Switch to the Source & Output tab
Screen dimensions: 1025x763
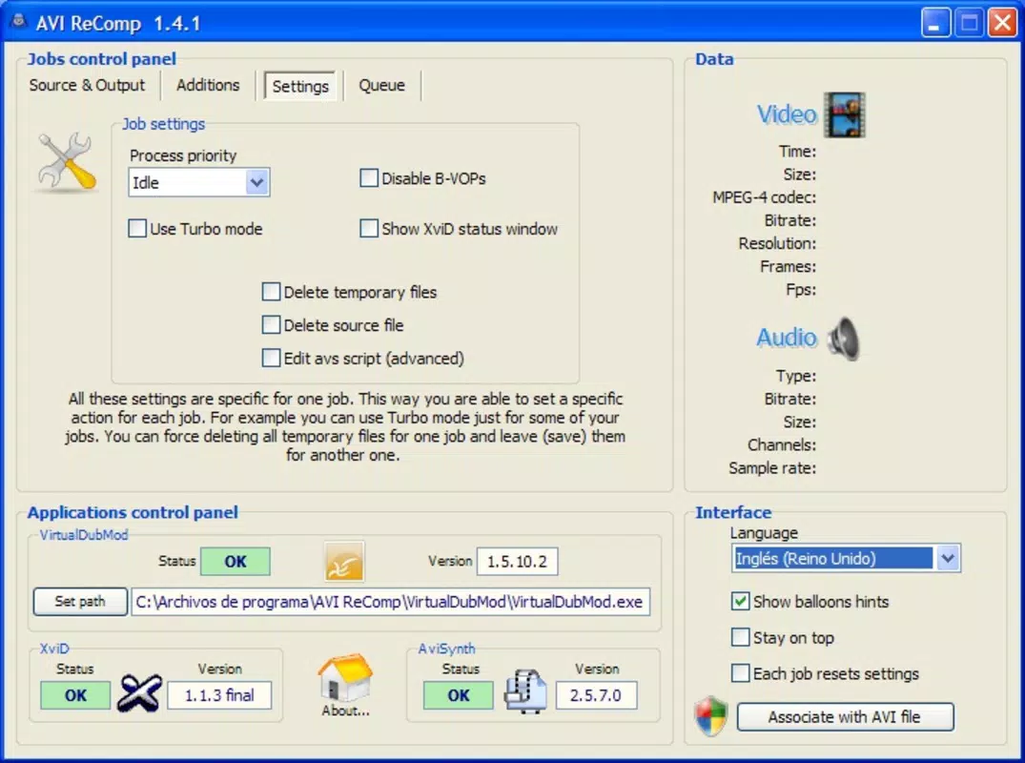pyautogui.click(x=87, y=85)
